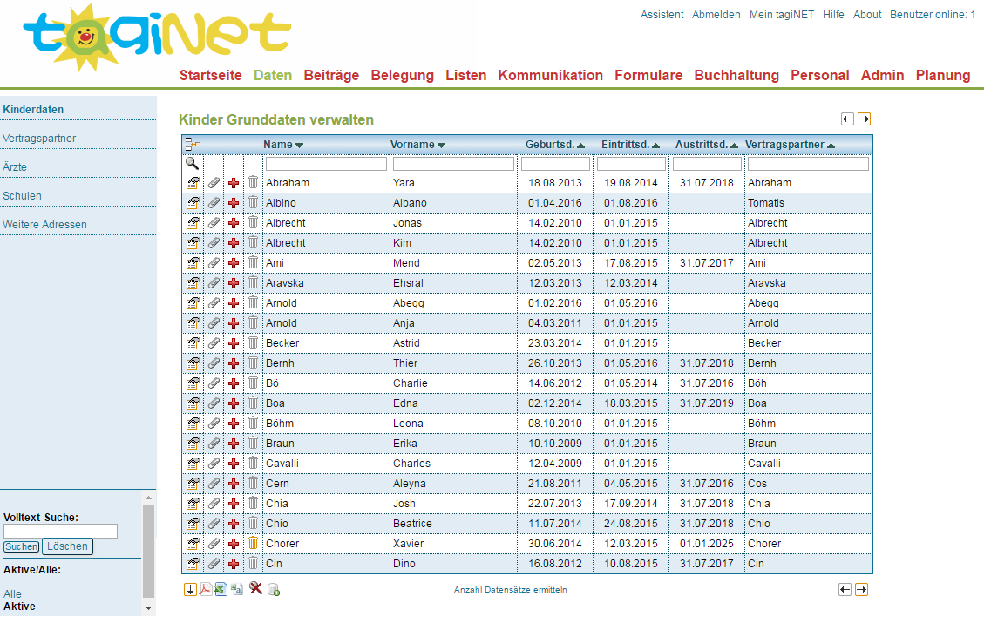Export the list as PDF

coord(206,589)
